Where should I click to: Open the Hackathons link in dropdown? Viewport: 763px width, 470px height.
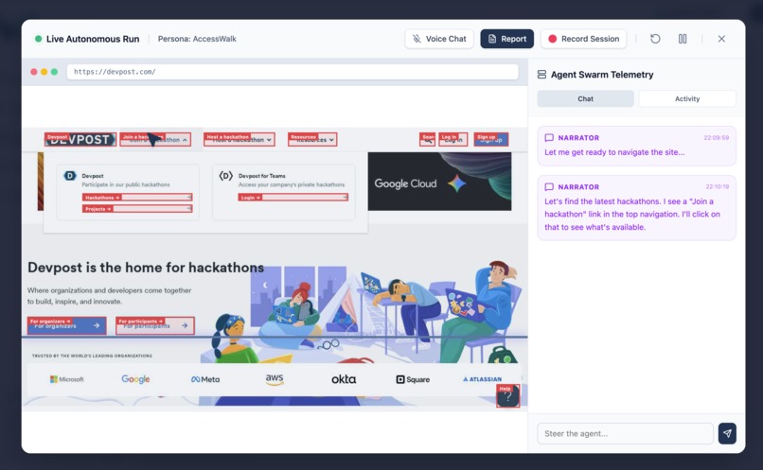137,198
